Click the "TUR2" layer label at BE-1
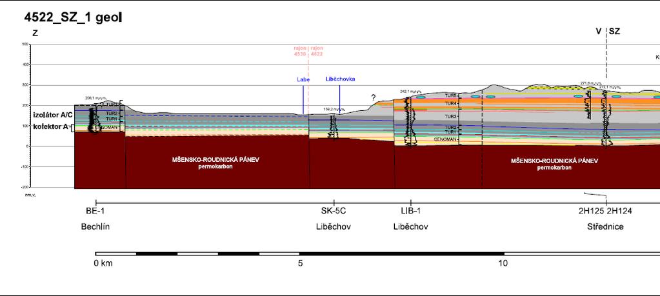The width and height of the screenshot is (660, 296). coord(112,113)
